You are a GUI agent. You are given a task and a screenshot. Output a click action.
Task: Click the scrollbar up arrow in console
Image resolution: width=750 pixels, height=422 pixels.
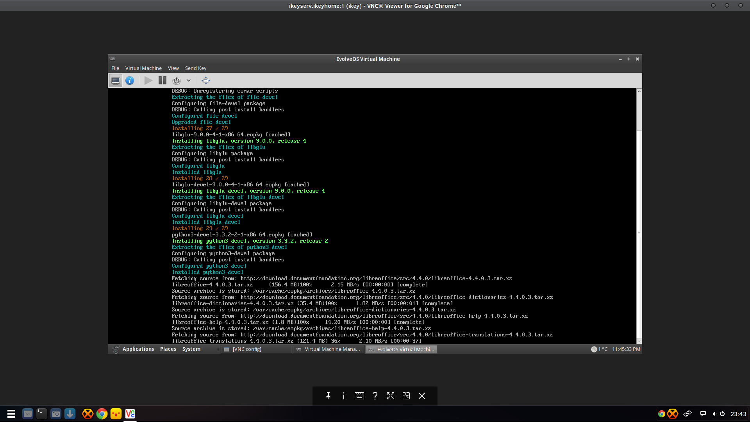click(639, 91)
